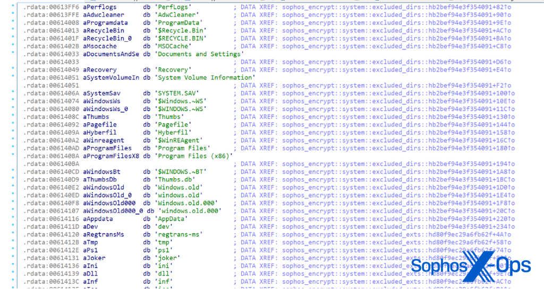Click the 'PerfLogs' string value
Screen dimensions: 544x289
(173, 7)
